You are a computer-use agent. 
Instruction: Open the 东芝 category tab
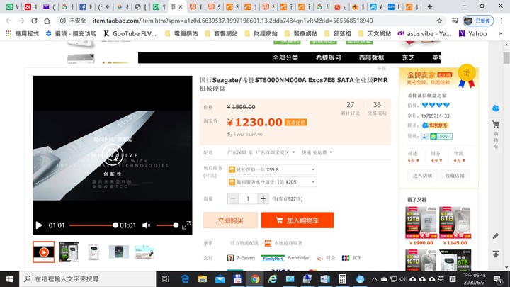click(408, 57)
